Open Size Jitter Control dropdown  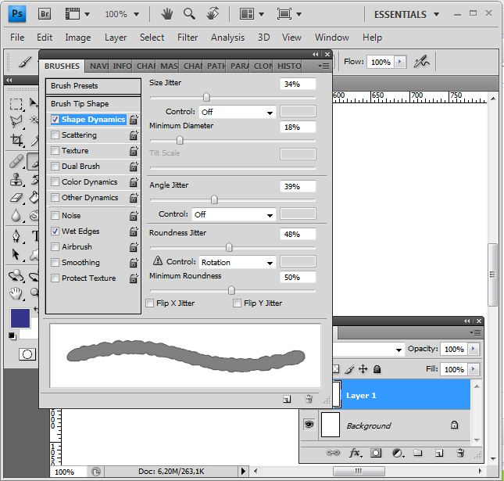coord(238,113)
